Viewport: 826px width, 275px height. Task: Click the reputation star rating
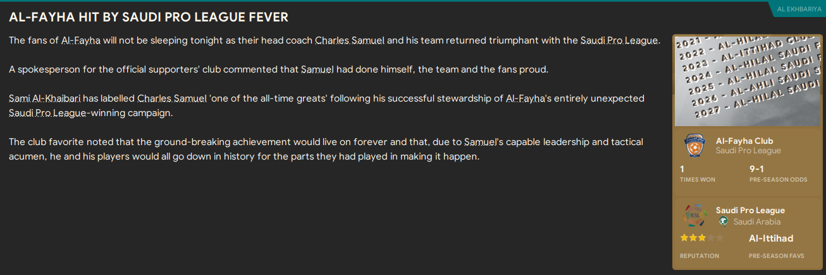pos(701,238)
